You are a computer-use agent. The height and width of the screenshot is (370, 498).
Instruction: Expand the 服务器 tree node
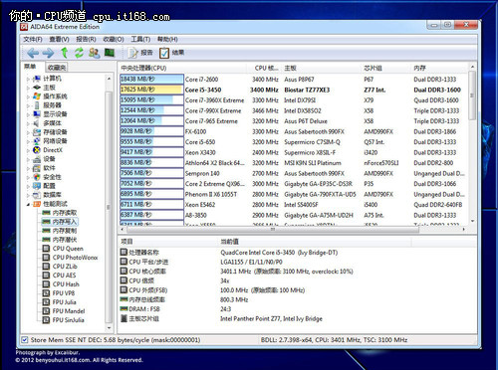tap(29, 105)
